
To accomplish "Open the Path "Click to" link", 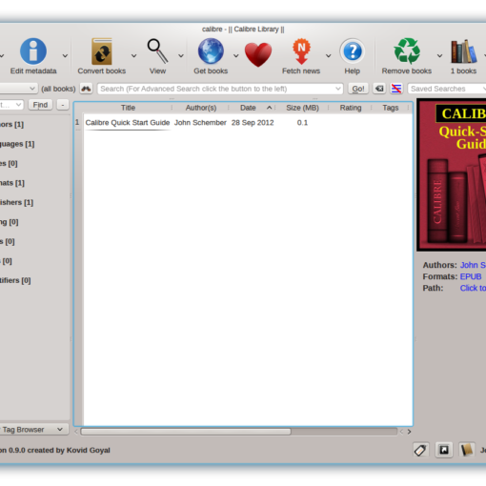I will tap(473, 288).
